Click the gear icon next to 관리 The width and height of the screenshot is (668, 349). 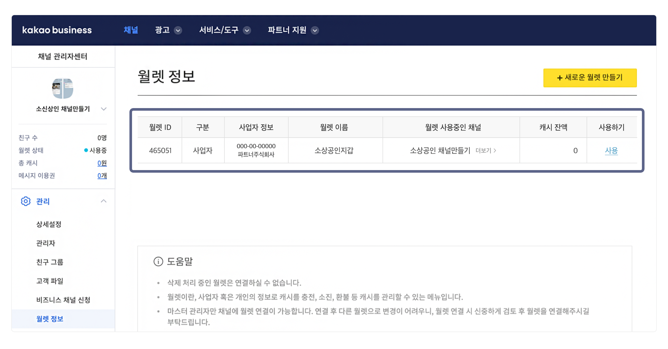pos(26,201)
